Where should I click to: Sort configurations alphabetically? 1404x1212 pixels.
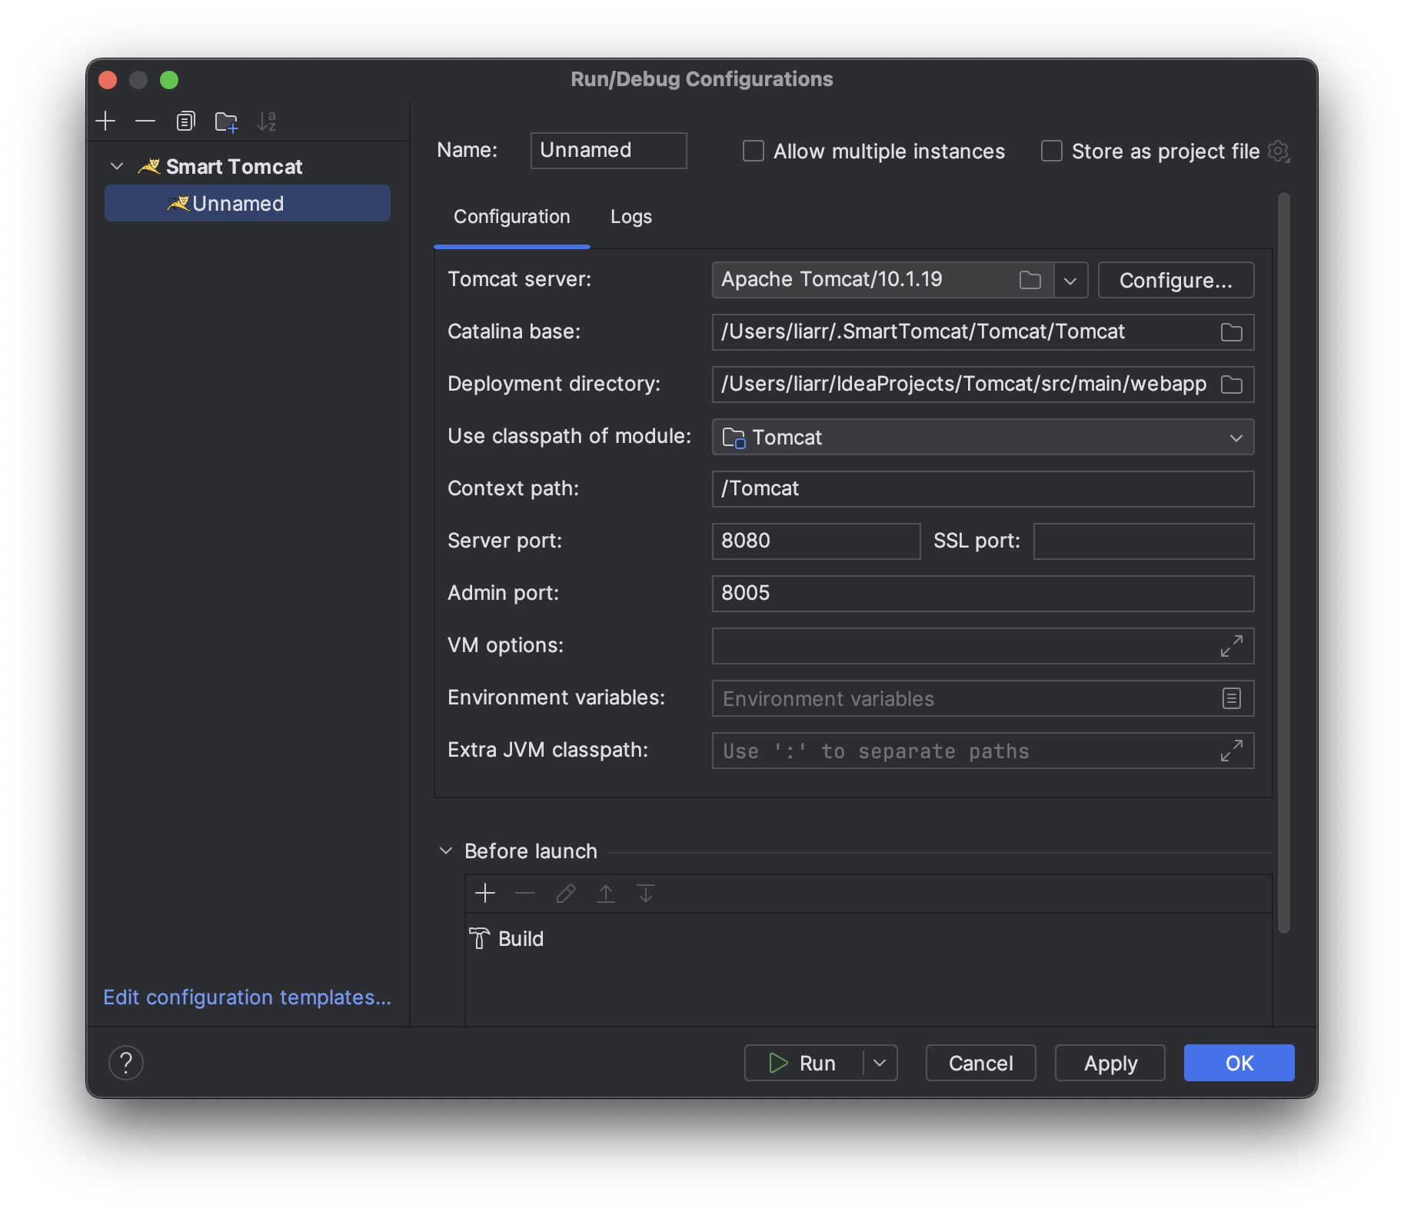[267, 121]
